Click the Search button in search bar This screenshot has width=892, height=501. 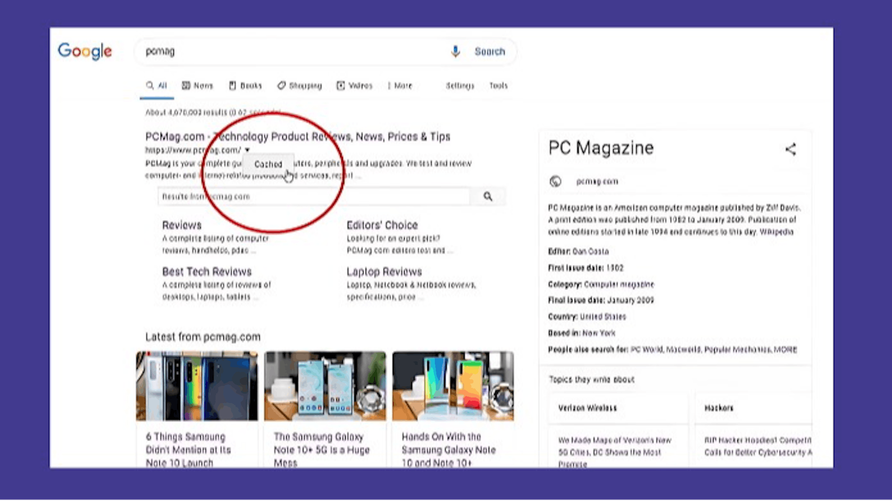pos(490,52)
